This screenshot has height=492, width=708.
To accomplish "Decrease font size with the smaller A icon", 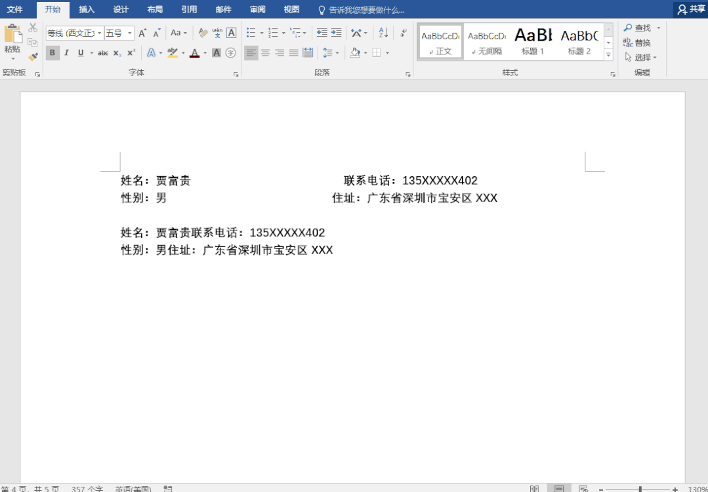I will click(x=157, y=33).
